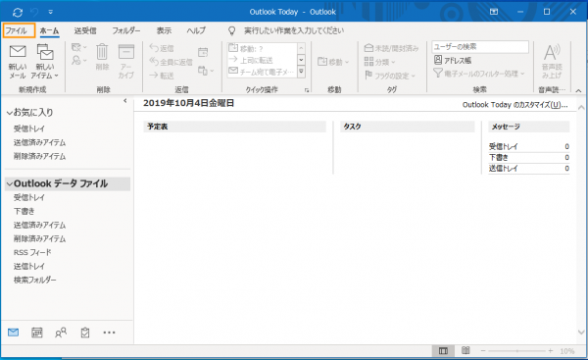Open RSS フィード folder
This screenshot has height=360, width=588.
point(32,252)
